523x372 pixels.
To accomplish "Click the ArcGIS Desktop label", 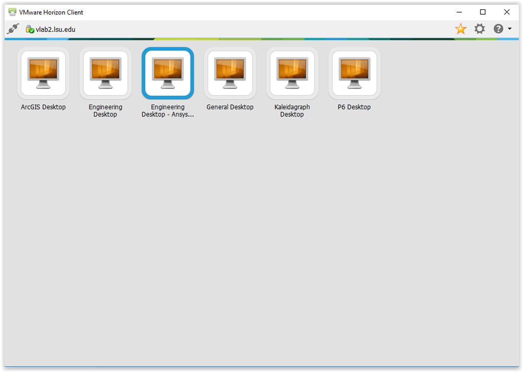I will pyautogui.click(x=43, y=107).
